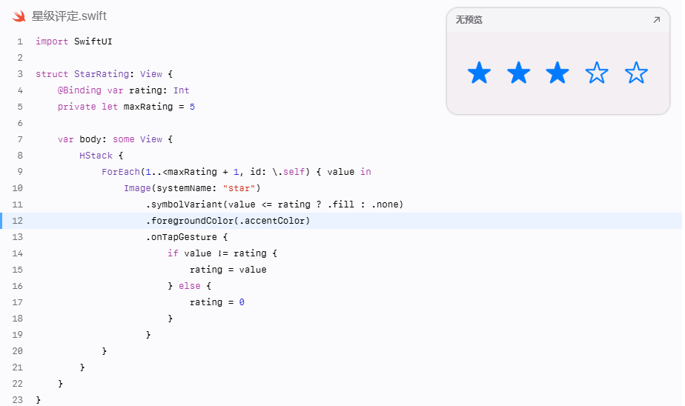Select the file title 星级评定.swift

coord(69,16)
